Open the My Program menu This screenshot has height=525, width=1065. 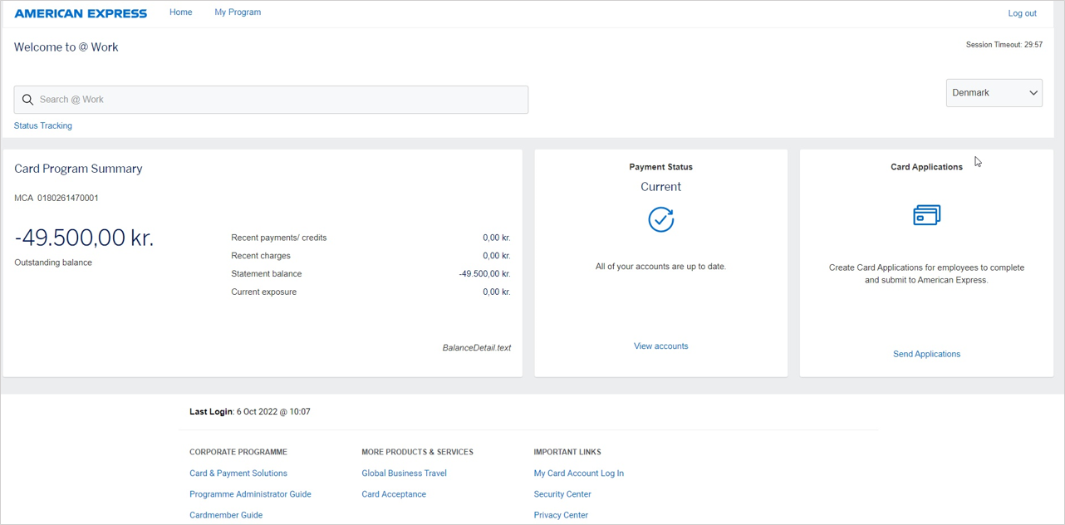tap(238, 12)
